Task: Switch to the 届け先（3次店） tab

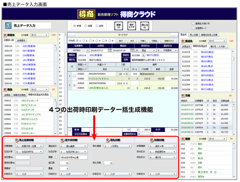Action: click(x=218, y=46)
